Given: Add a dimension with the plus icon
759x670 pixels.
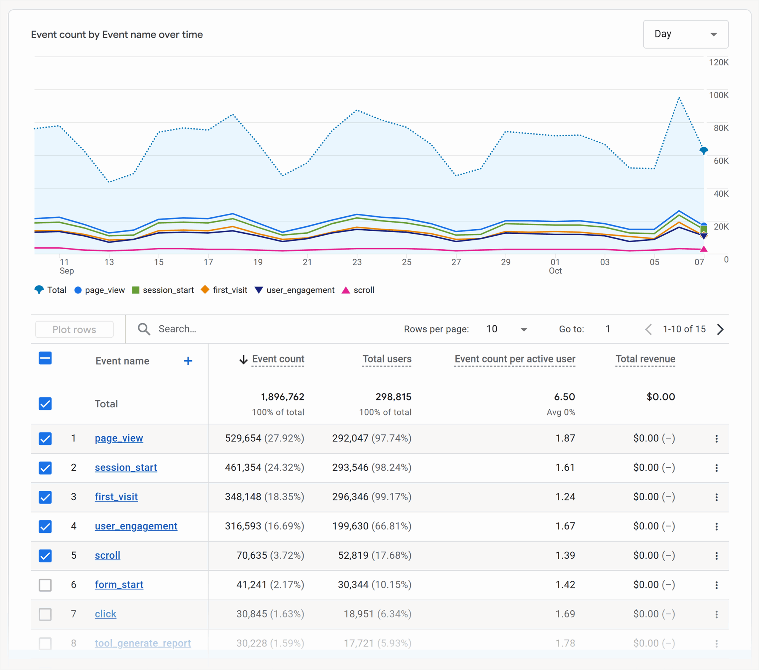Looking at the screenshot, I should (x=188, y=361).
